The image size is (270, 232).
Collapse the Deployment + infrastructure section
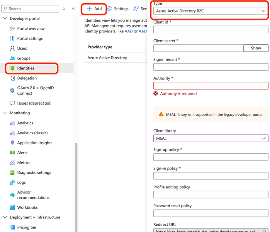click(5, 217)
